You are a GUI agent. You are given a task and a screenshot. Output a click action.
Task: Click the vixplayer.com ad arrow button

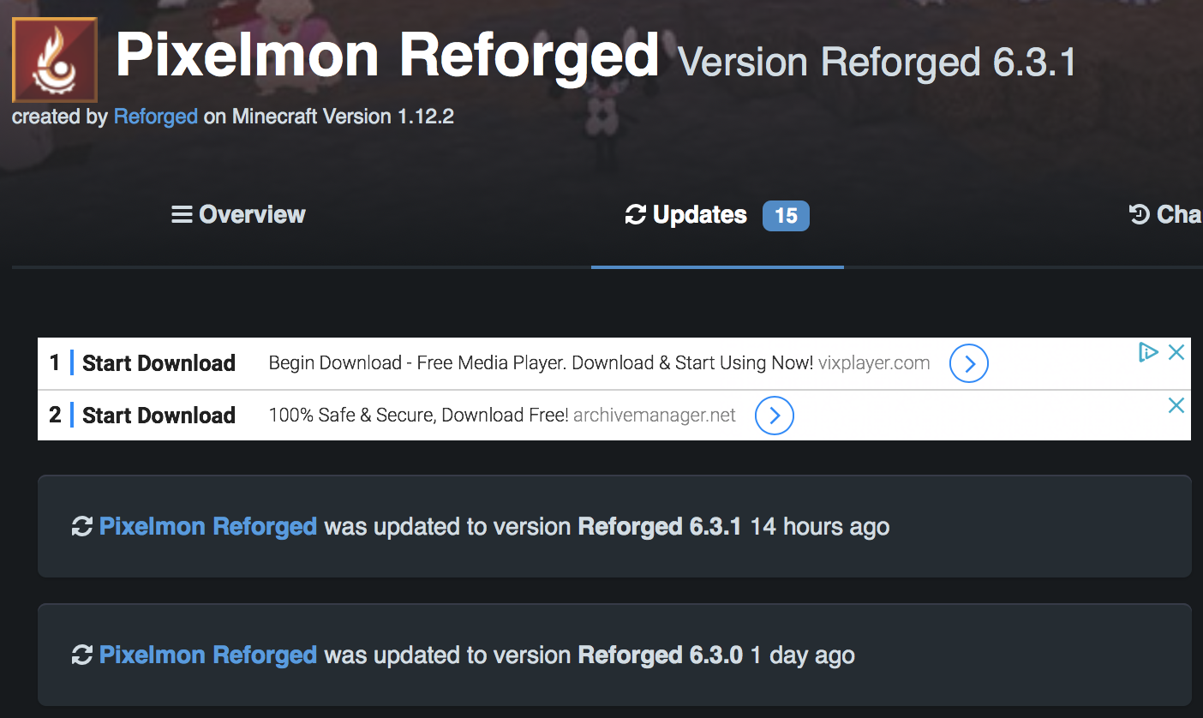969,364
